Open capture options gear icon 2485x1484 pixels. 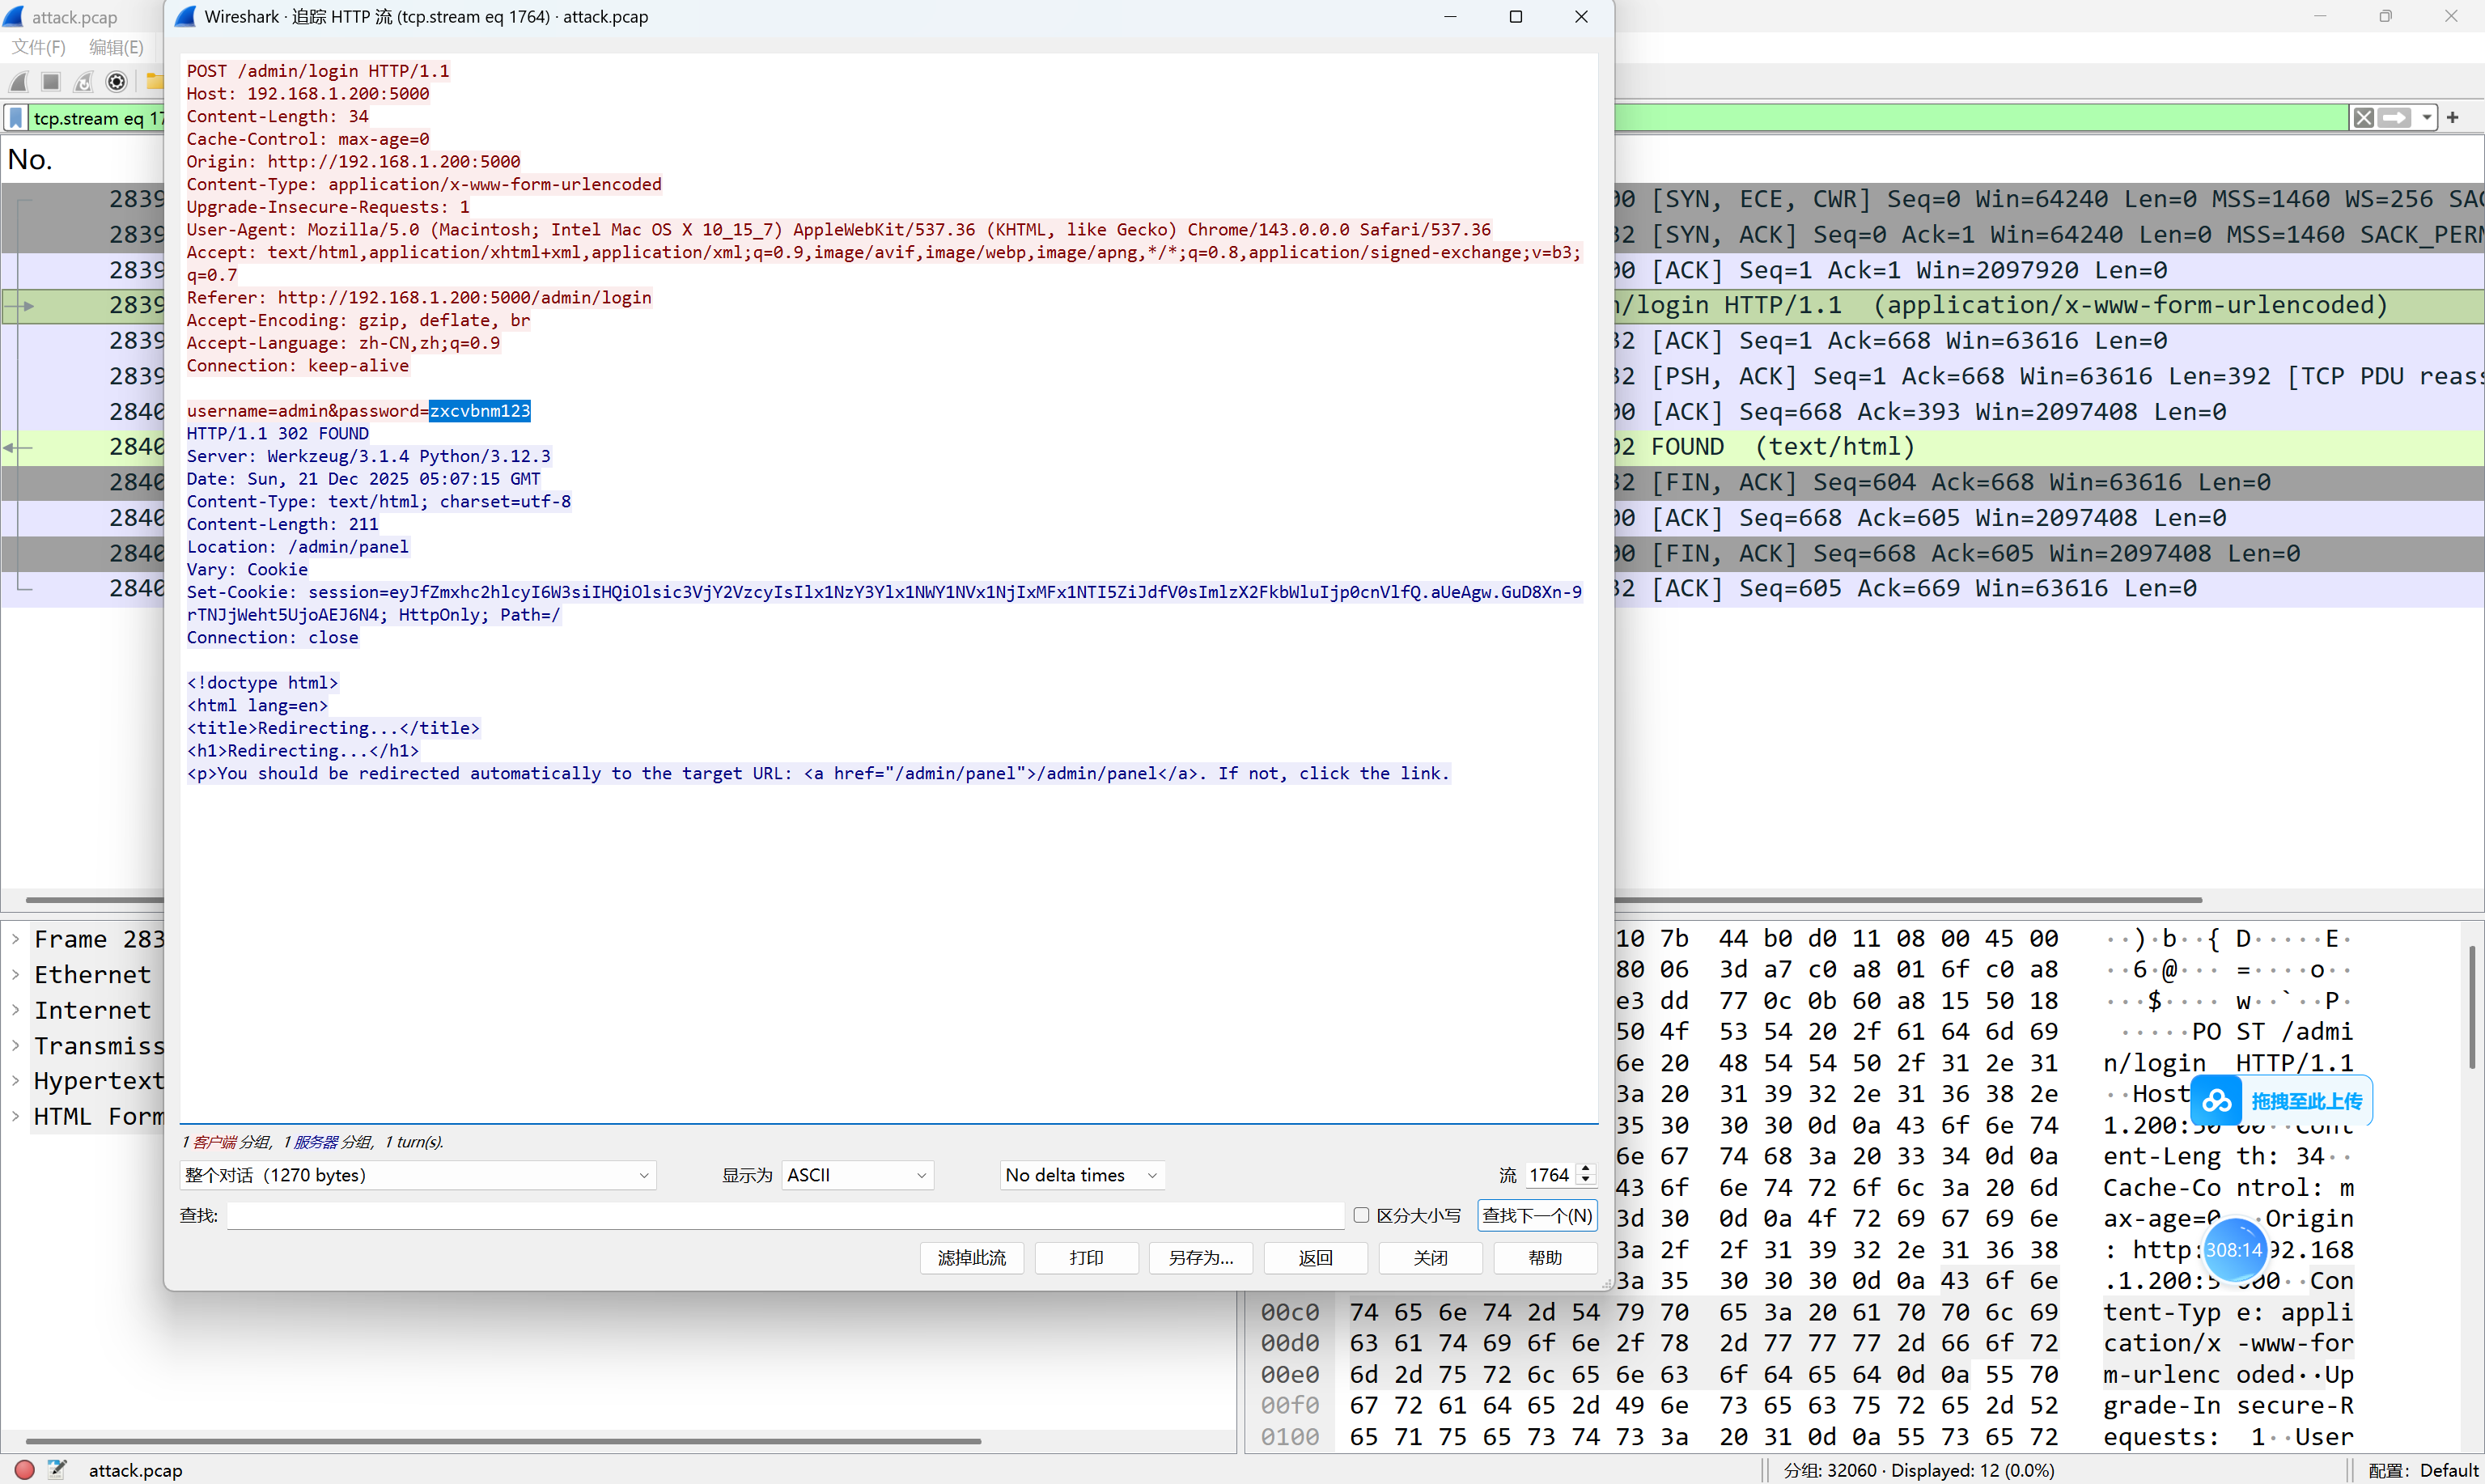(x=117, y=82)
